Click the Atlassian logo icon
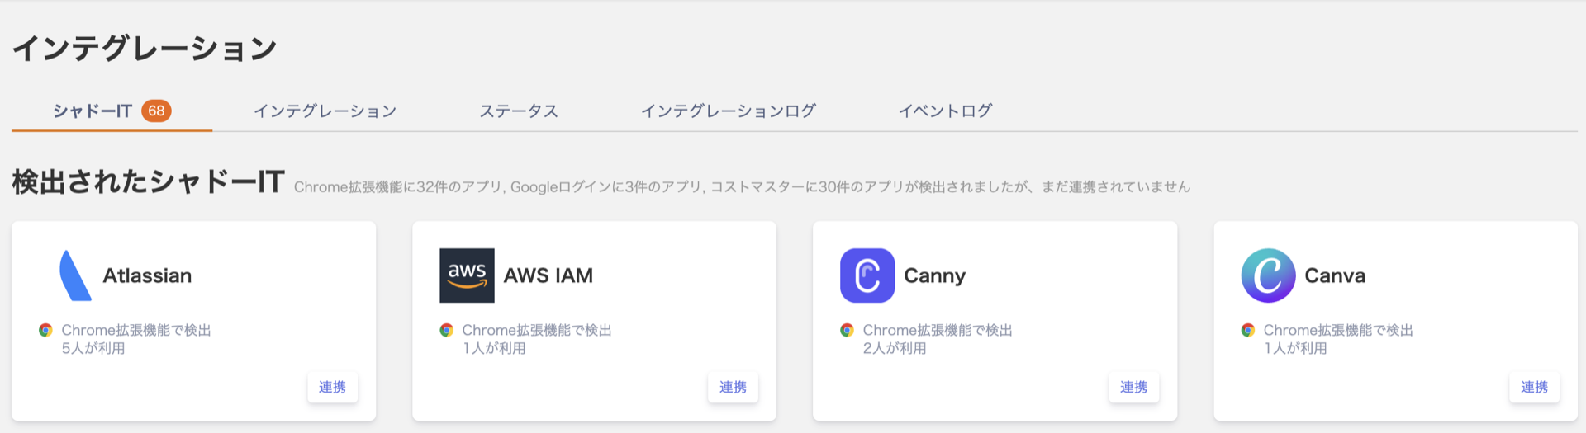 click(x=75, y=275)
